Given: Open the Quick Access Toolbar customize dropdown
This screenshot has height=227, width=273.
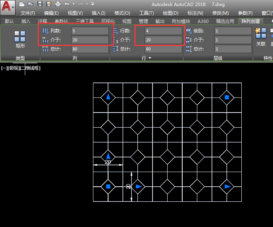Looking at the screenshot, I should 93,4.
